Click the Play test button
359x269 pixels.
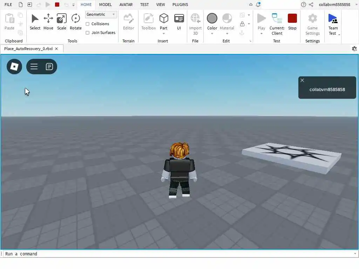(x=261, y=21)
